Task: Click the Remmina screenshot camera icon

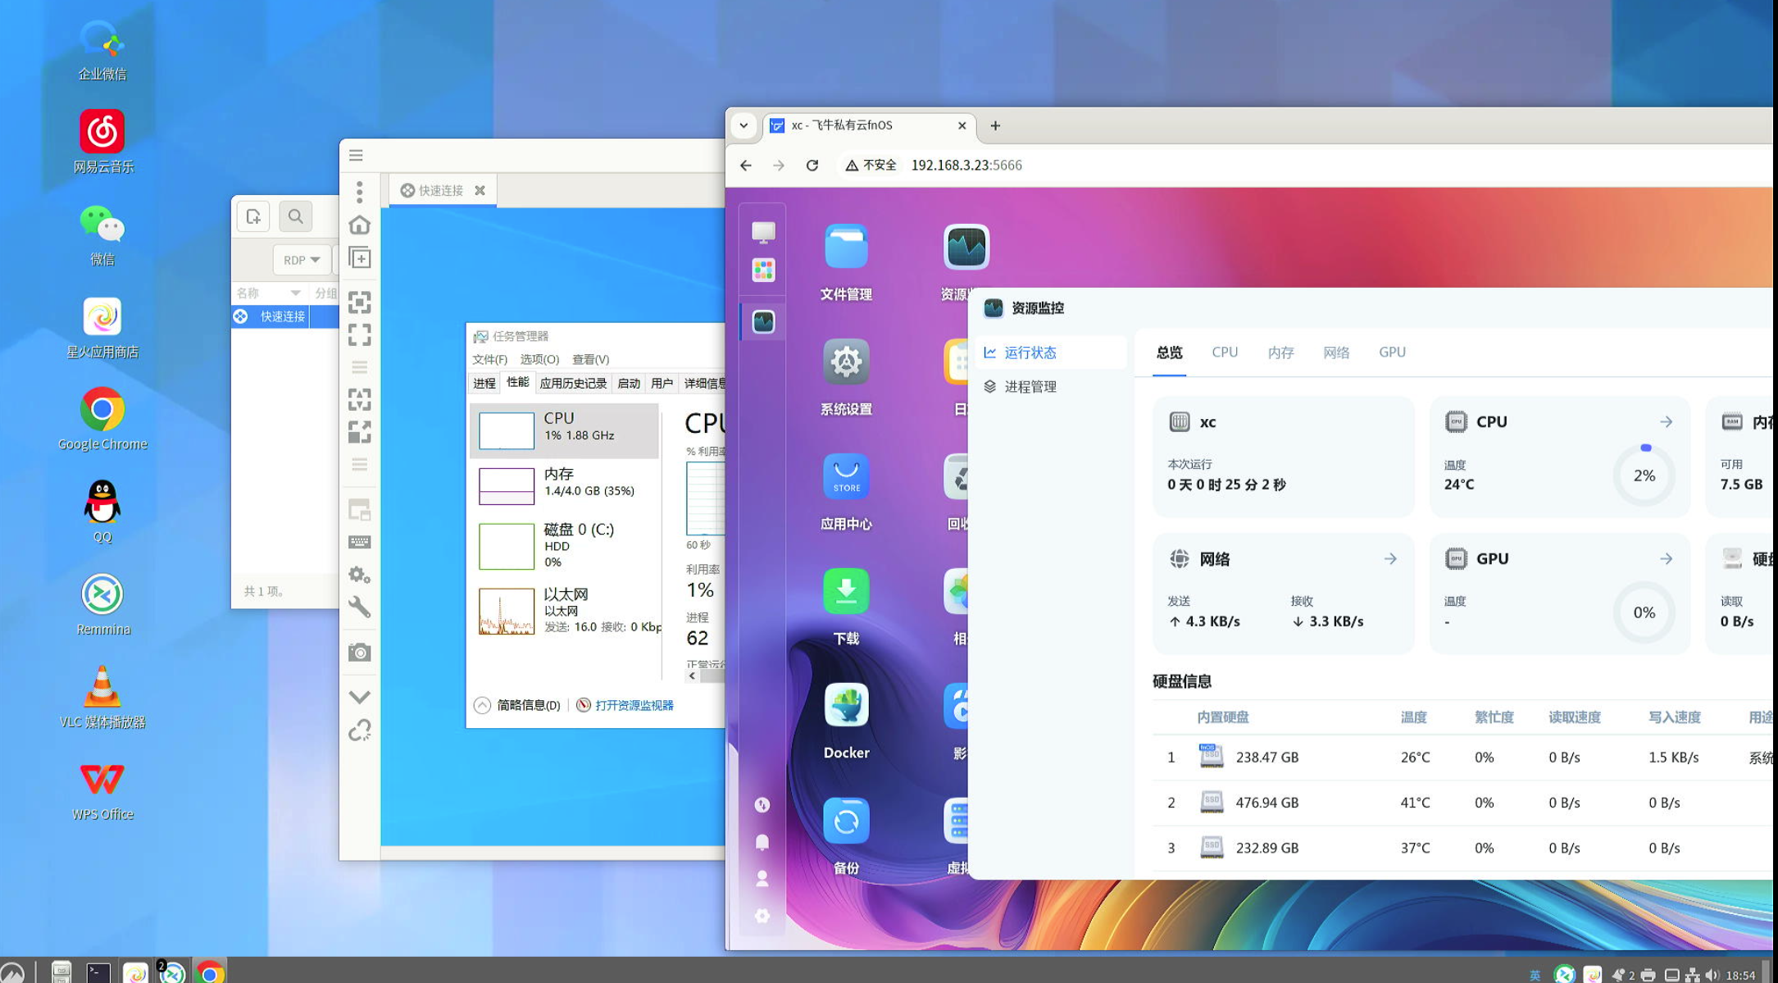Action: click(x=359, y=653)
